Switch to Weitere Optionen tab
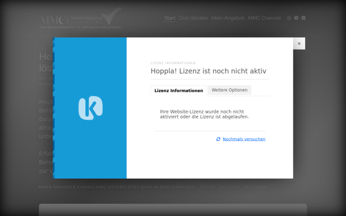346x216 pixels. [230, 90]
